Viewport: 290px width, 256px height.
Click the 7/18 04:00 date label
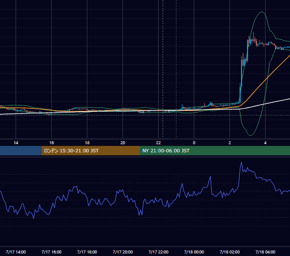point(265,252)
